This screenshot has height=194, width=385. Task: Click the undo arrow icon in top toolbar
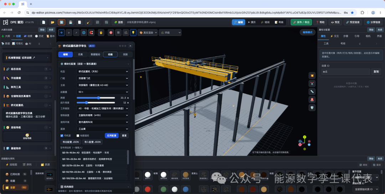click(x=97, y=22)
